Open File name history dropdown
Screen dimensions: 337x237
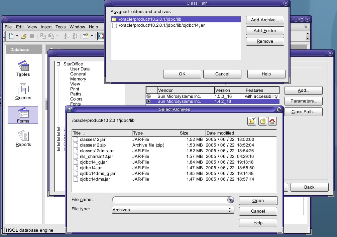click(230, 200)
